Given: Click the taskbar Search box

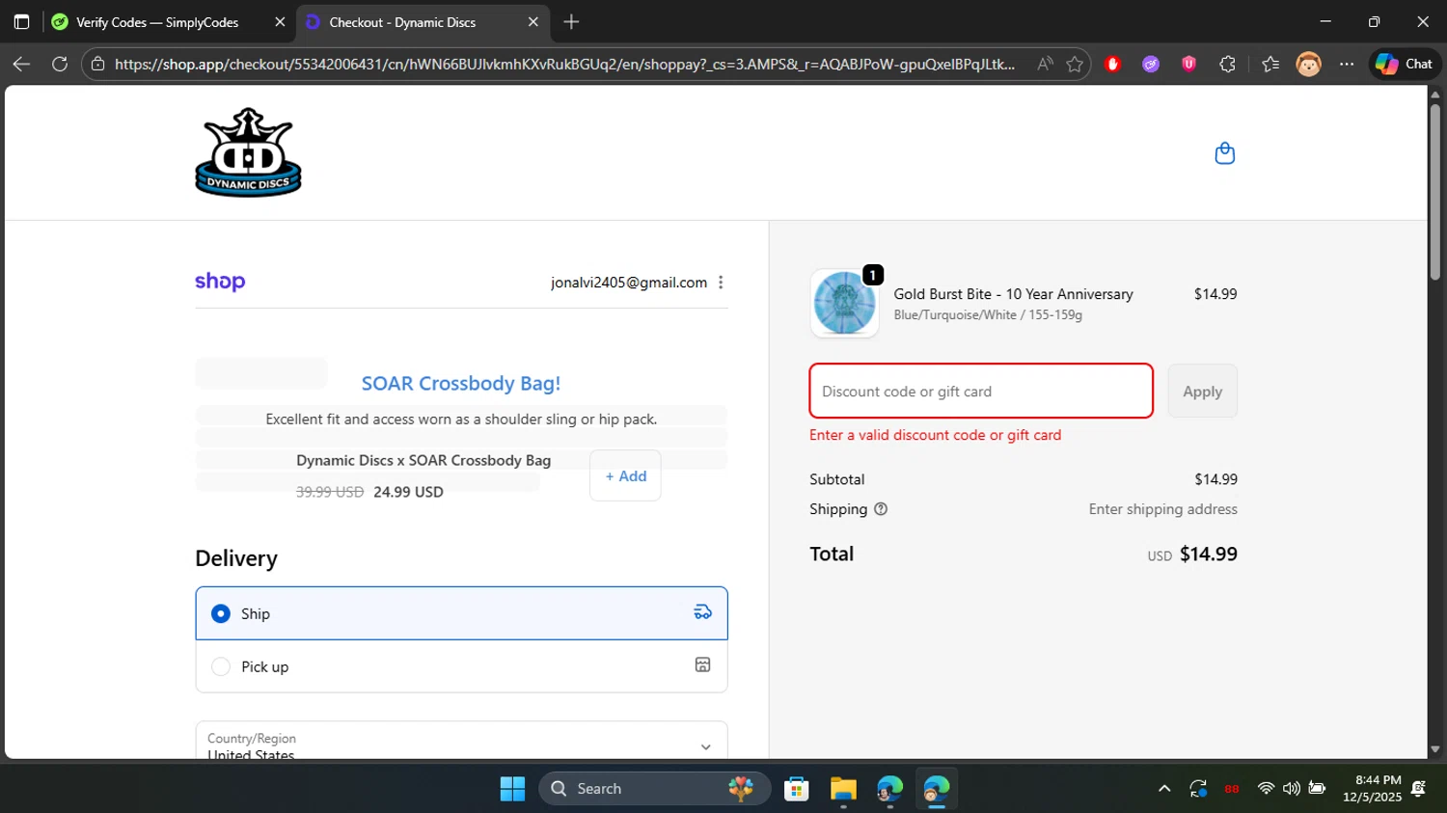Looking at the screenshot, I should [654, 789].
